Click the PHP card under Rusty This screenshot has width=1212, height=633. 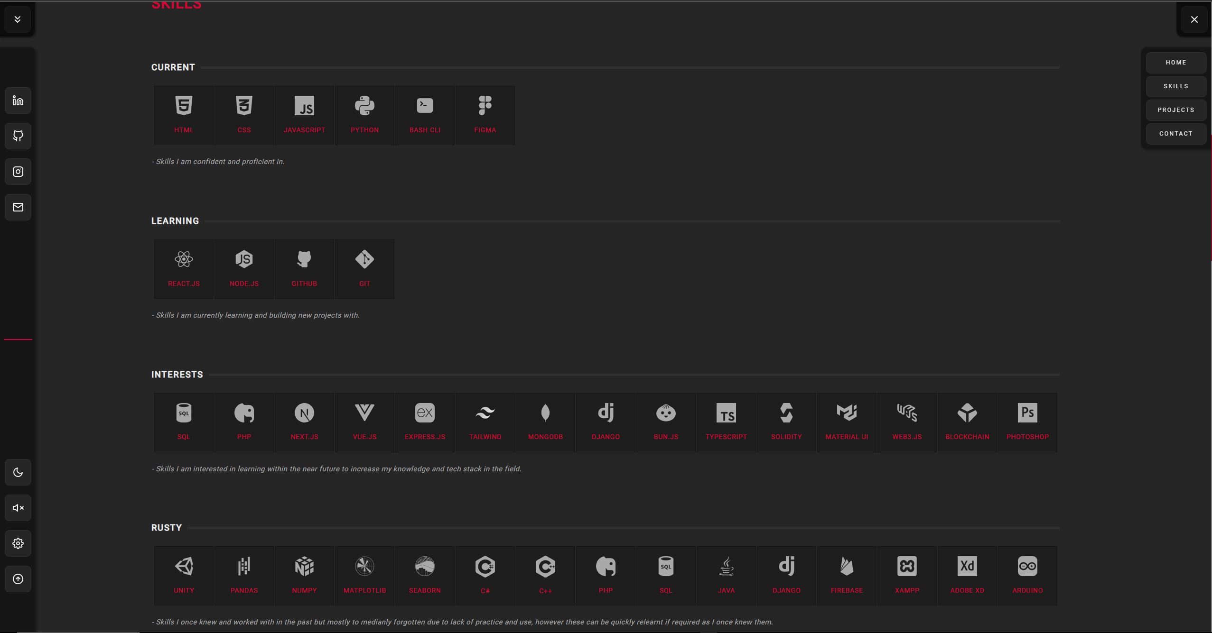606,576
